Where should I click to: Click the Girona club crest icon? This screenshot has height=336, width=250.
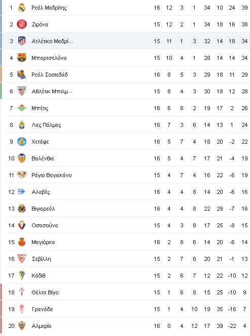coord(22,24)
